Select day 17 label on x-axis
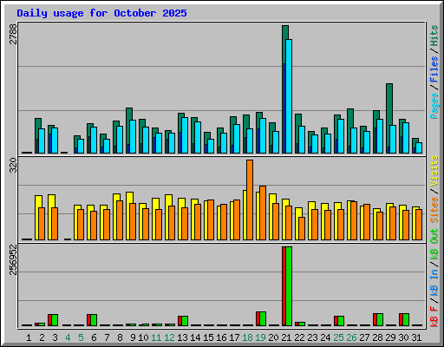This screenshot has height=347, width=444. coord(234,337)
